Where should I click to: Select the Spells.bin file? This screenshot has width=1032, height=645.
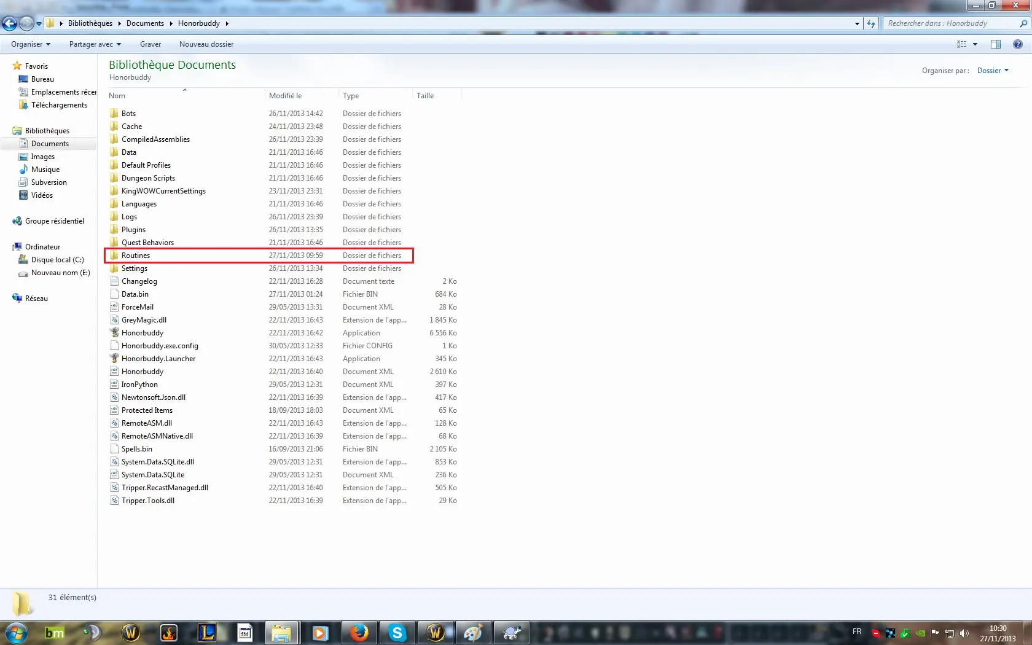tap(136, 449)
